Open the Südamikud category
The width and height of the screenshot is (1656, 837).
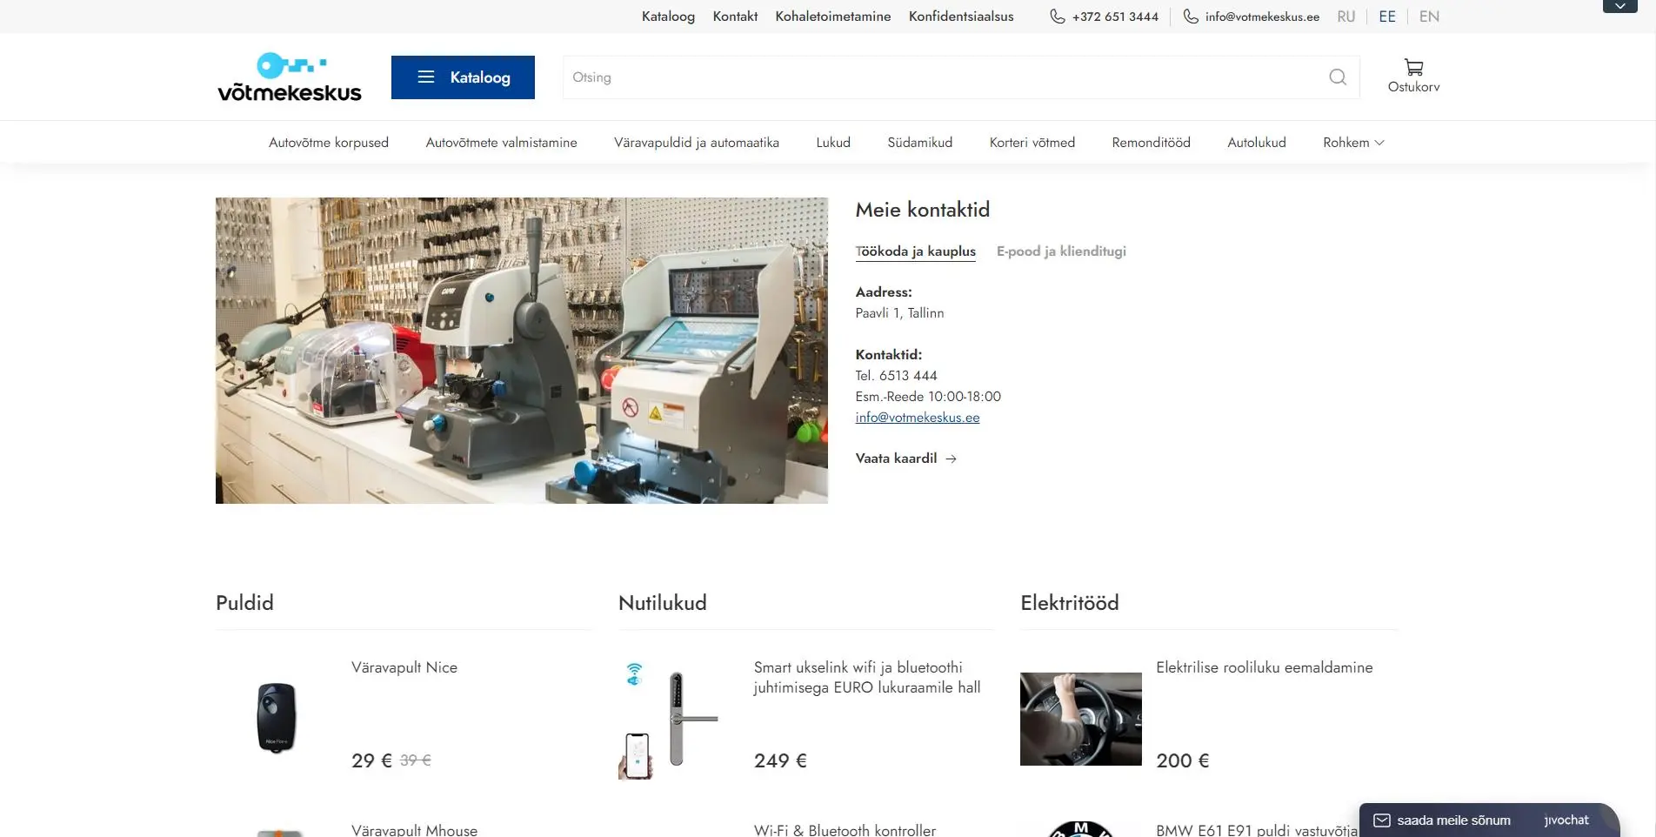tap(919, 143)
